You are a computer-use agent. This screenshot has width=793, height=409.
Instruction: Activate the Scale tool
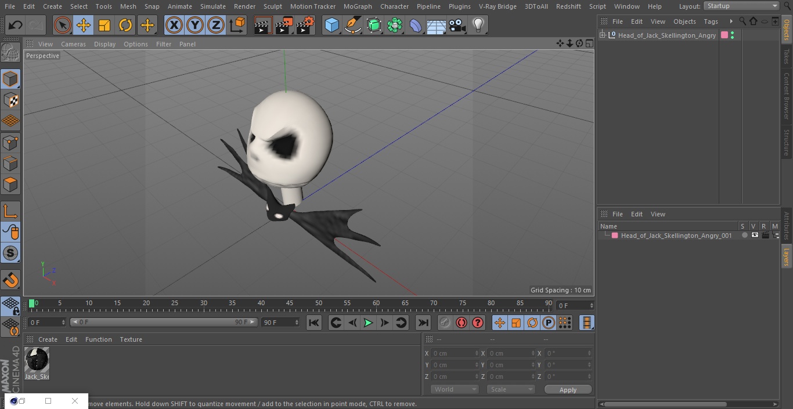tap(104, 26)
